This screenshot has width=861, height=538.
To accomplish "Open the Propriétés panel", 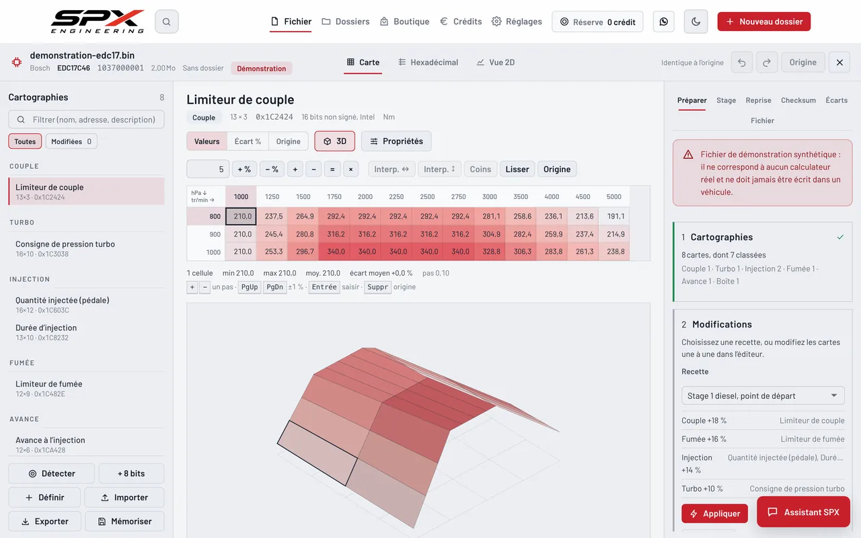I will pyautogui.click(x=396, y=141).
